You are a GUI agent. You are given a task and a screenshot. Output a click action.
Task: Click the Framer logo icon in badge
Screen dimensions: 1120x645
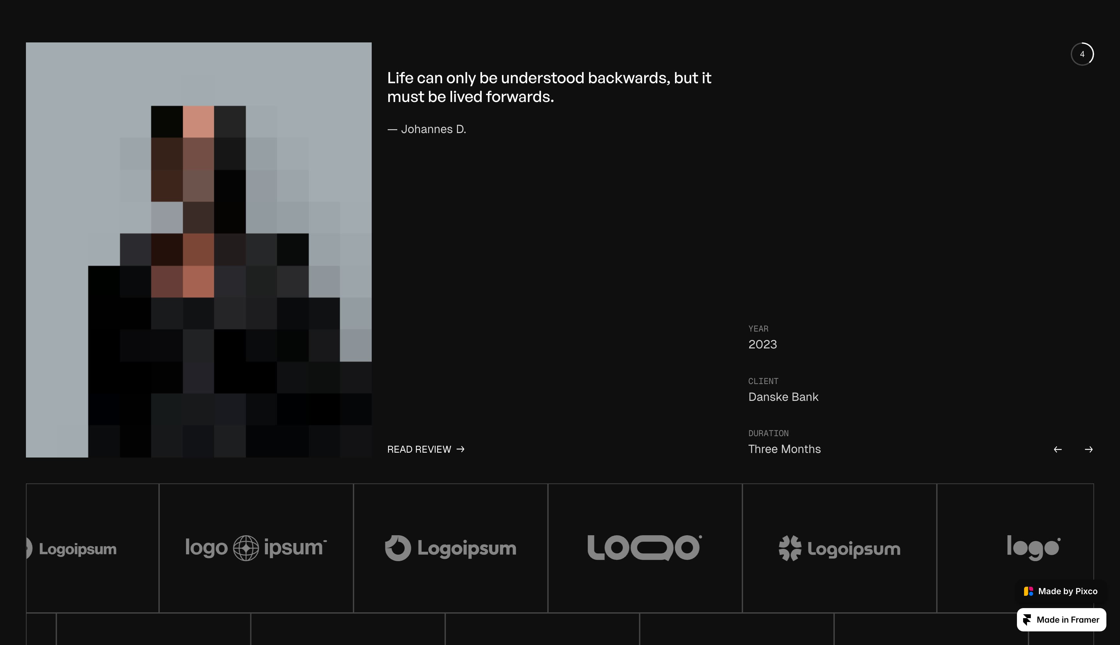1027,619
